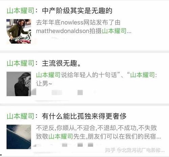Select the snippet text 去年年底nowless网站发布了由
The width and height of the screenshot is (169, 157).
click(78, 22)
